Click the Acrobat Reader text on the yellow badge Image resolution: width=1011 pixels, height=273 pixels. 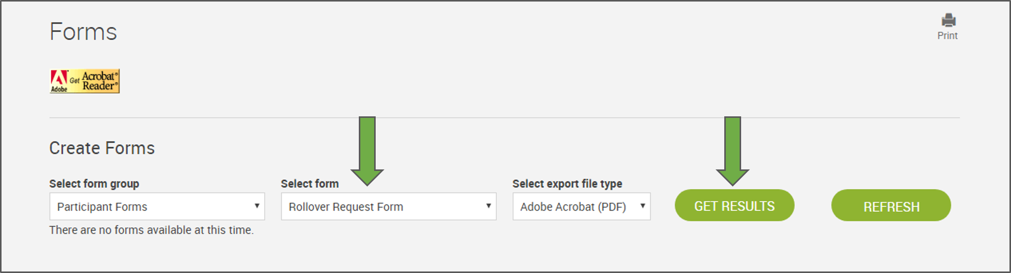(x=100, y=81)
